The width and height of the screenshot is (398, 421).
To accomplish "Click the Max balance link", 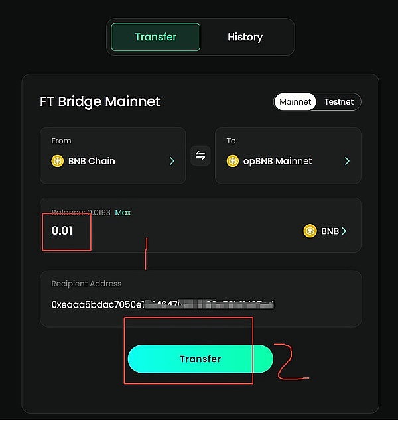I will (x=123, y=213).
